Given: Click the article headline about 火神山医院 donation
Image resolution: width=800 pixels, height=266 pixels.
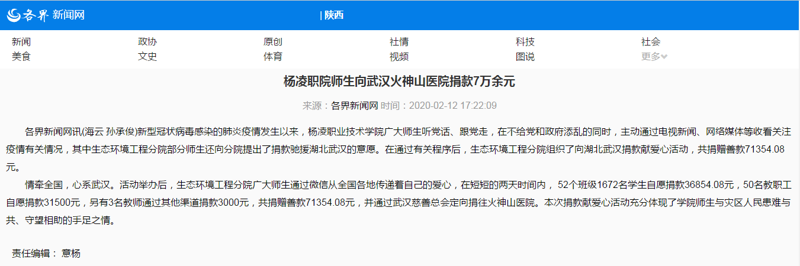Looking at the screenshot, I should [400, 82].
